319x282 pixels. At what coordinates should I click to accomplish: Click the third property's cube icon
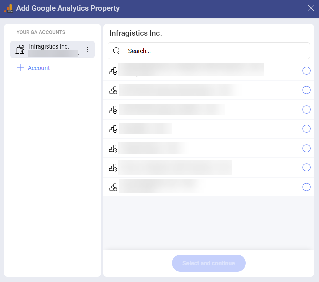(113, 110)
